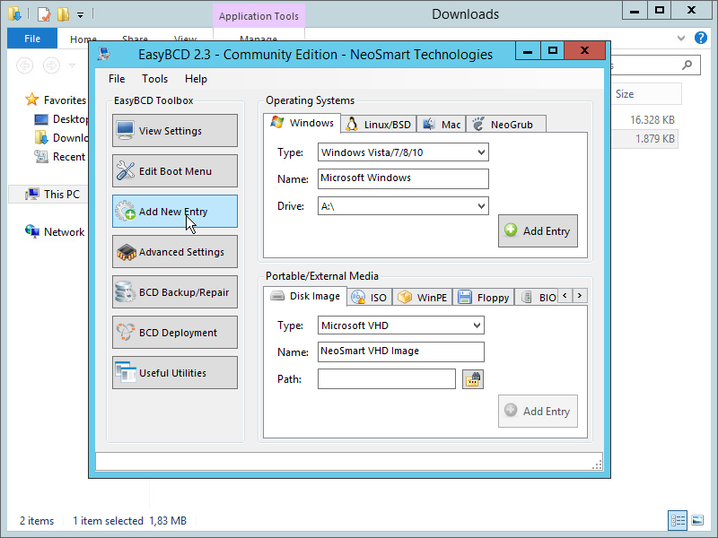Click Add Entry under Operating Systems

click(538, 231)
